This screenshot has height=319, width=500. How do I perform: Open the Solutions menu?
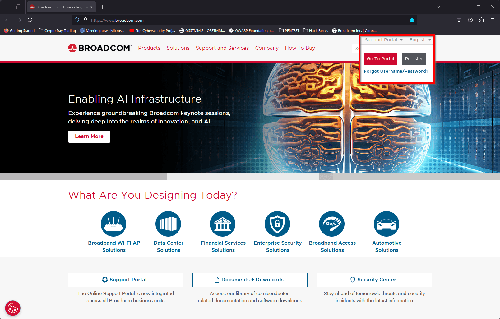178,48
